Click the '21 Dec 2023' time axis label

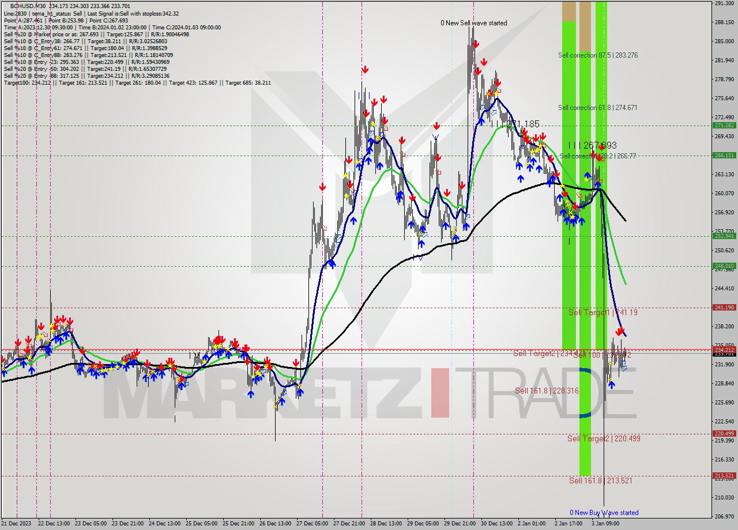click(17, 524)
